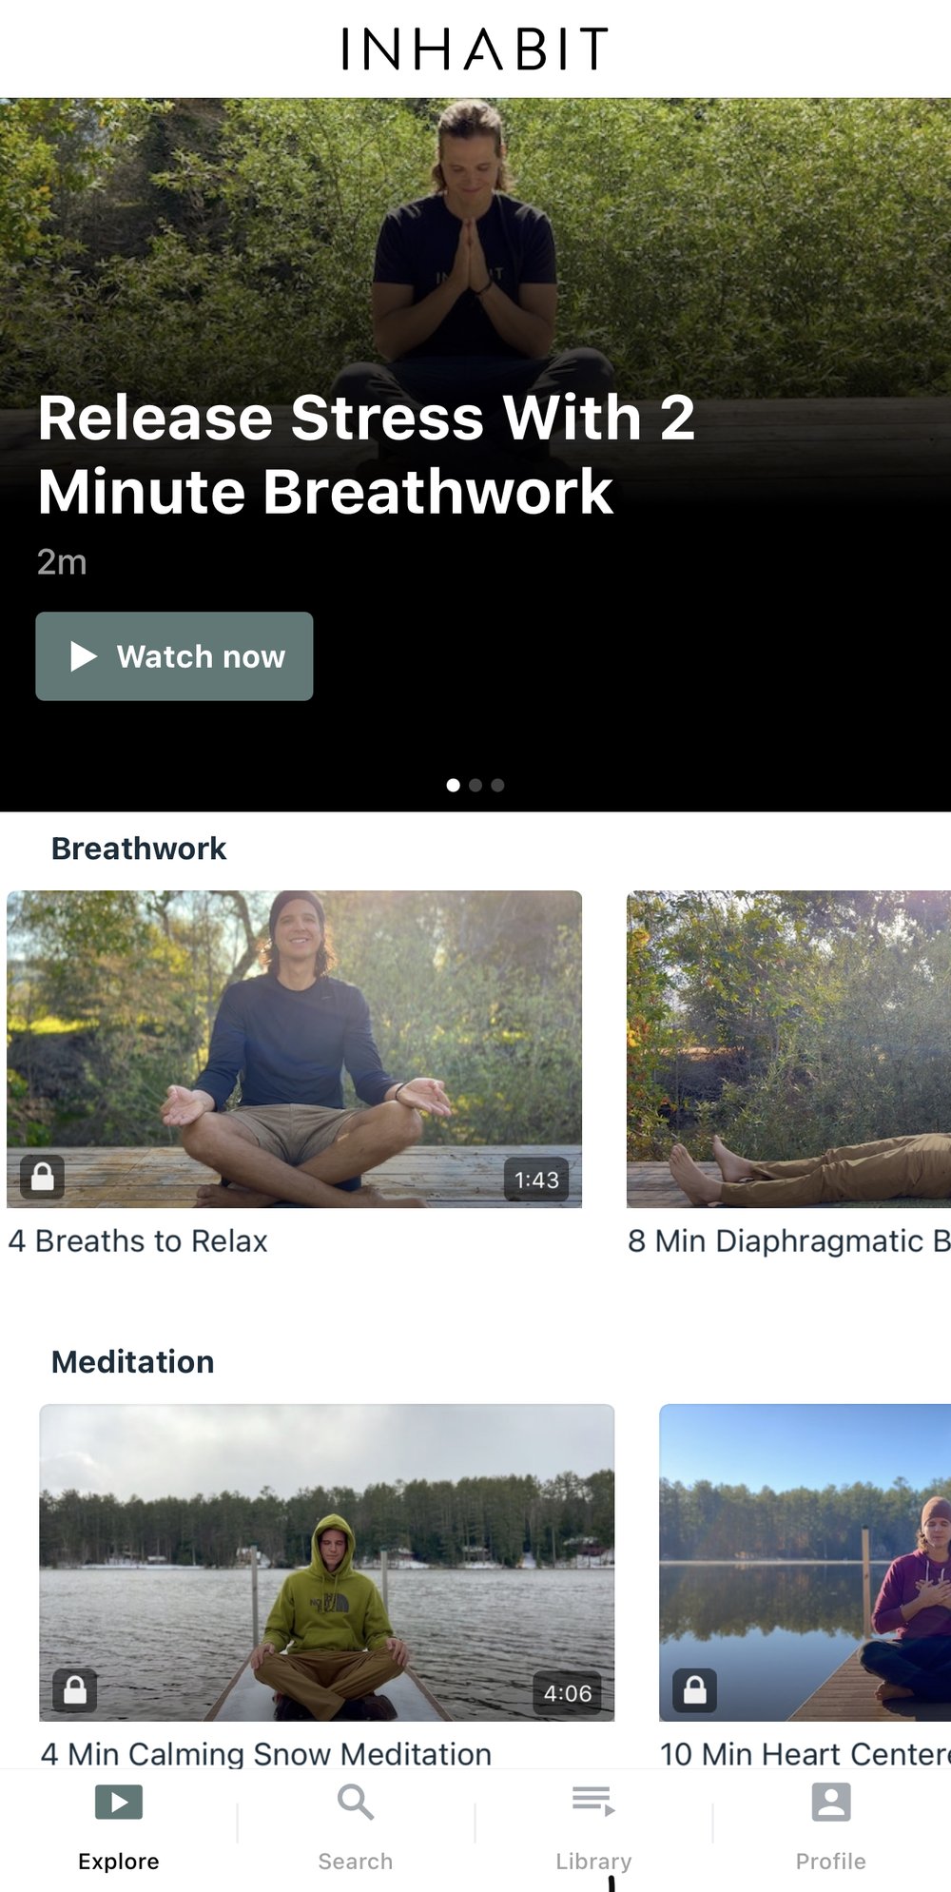Select the third carousel page dot
Screen dimensions: 951x1892
[x=497, y=785]
